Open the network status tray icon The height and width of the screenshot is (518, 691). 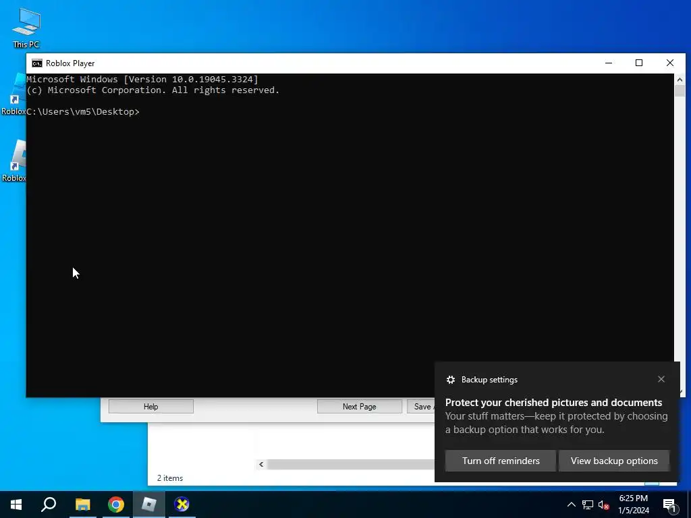click(588, 505)
